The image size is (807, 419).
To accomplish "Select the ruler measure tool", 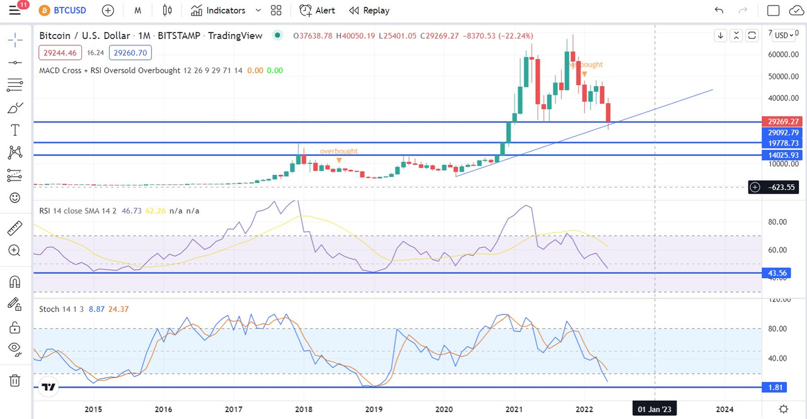I will pos(15,227).
